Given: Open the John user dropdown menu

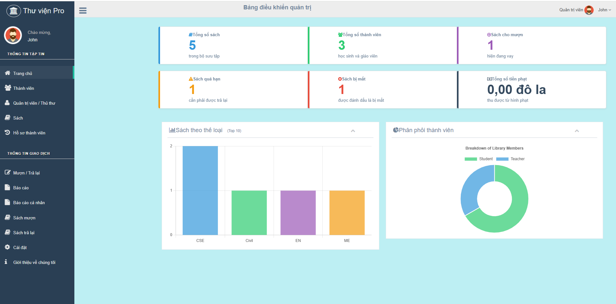Looking at the screenshot, I should click(604, 10).
